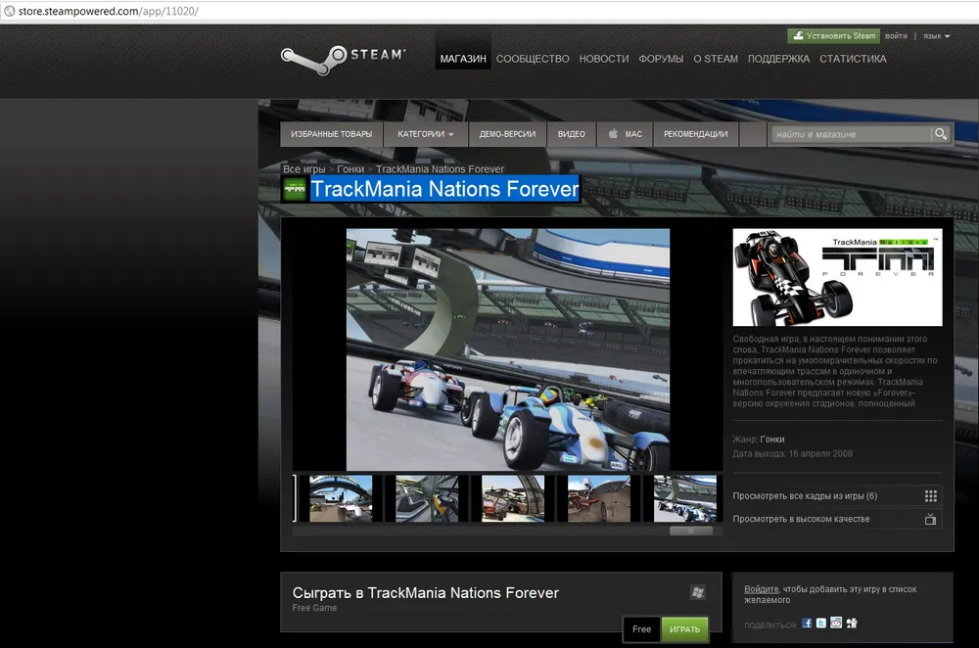Screen dimensions: 979x648
Task: Share via the Reddit icon
Action: click(x=836, y=623)
